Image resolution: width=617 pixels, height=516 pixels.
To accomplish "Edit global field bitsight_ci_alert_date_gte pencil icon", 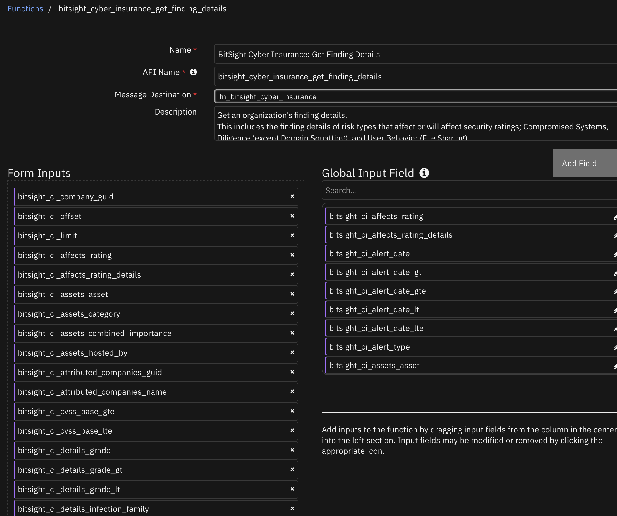I will (x=615, y=292).
